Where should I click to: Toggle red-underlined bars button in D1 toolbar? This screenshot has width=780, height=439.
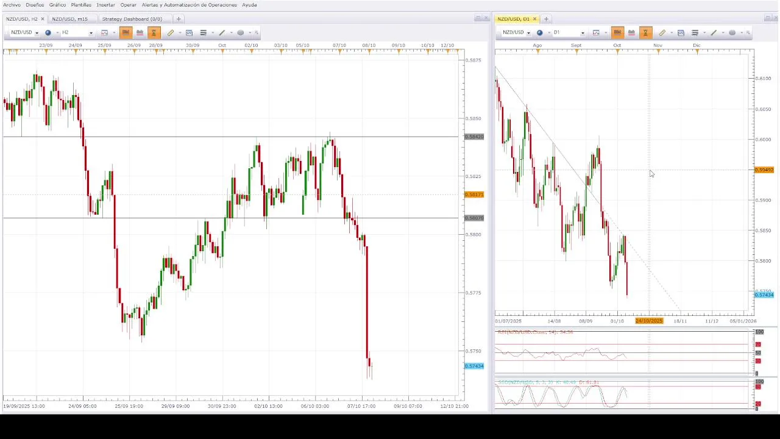click(x=631, y=33)
